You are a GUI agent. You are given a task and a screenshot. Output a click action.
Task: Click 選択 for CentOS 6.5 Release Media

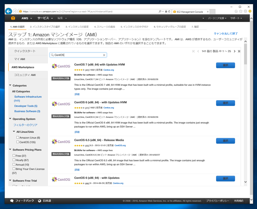tap(225, 141)
